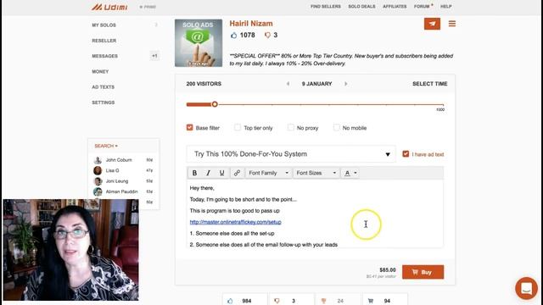Go to next date with right arrow

click(x=345, y=84)
